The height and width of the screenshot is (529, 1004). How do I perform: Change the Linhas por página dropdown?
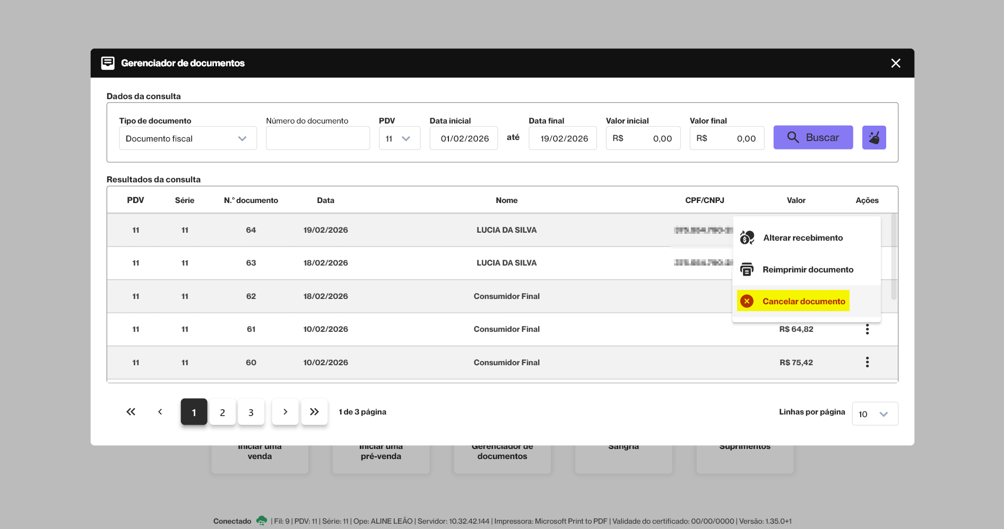pyautogui.click(x=874, y=414)
